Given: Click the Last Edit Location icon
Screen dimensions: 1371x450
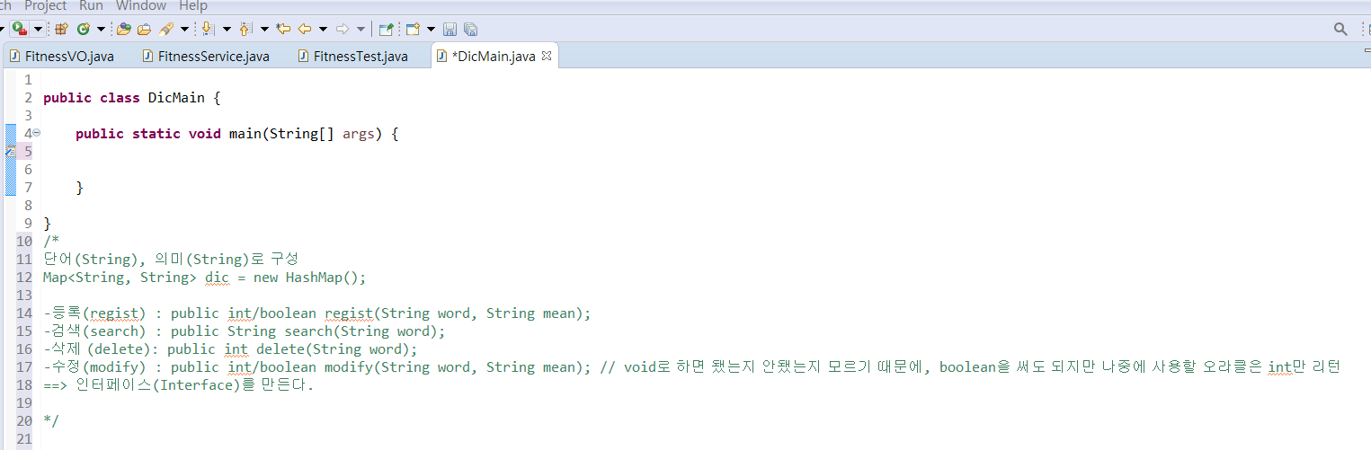Looking at the screenshot, I should click(283, 29).
